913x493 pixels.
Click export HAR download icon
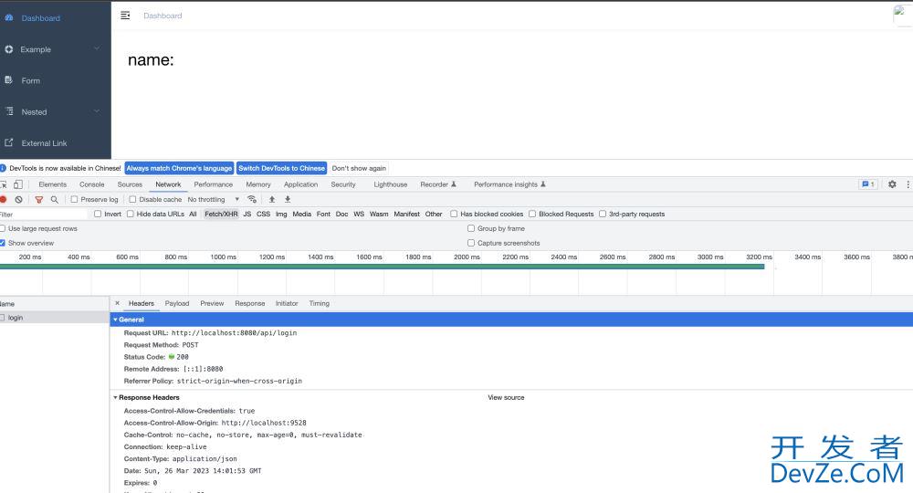click(288, 199)
